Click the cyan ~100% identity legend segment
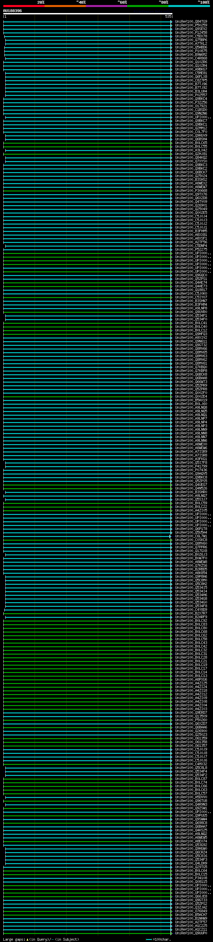Screen dimensions: 213x942 tap(189, 6)
